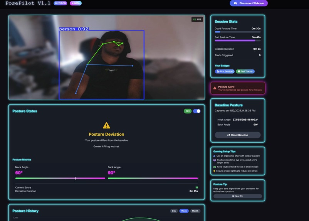Click the Session Duration value 6m 3s

(257, 49)
